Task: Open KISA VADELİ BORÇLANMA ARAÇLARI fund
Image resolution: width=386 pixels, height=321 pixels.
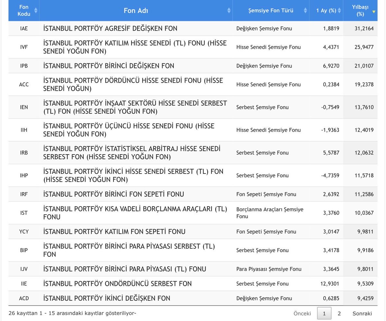Action: [135, 213]
